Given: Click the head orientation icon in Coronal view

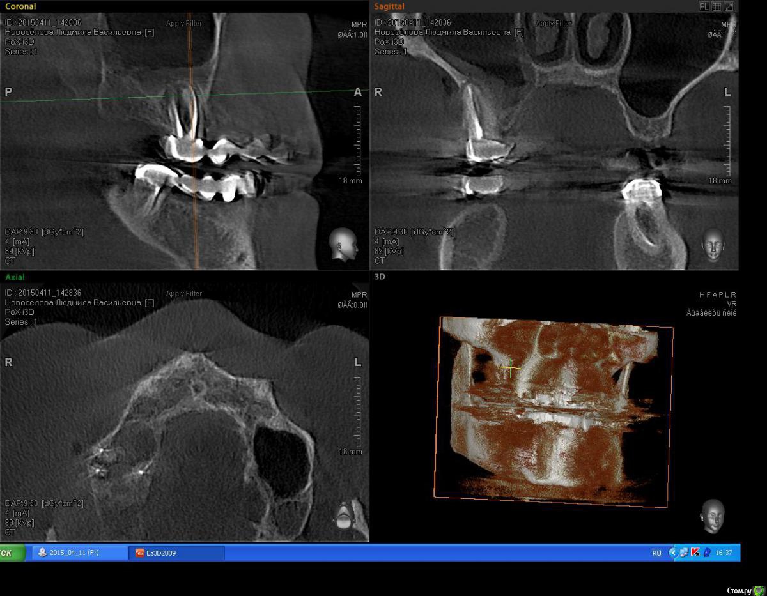Looking at the screenshot, I should coord(343,244).
